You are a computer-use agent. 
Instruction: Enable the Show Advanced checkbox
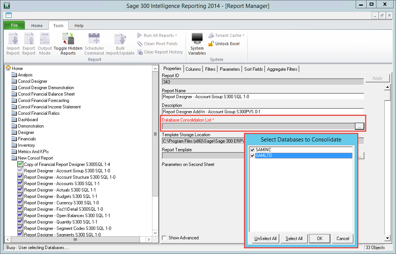tap(164, 238)
